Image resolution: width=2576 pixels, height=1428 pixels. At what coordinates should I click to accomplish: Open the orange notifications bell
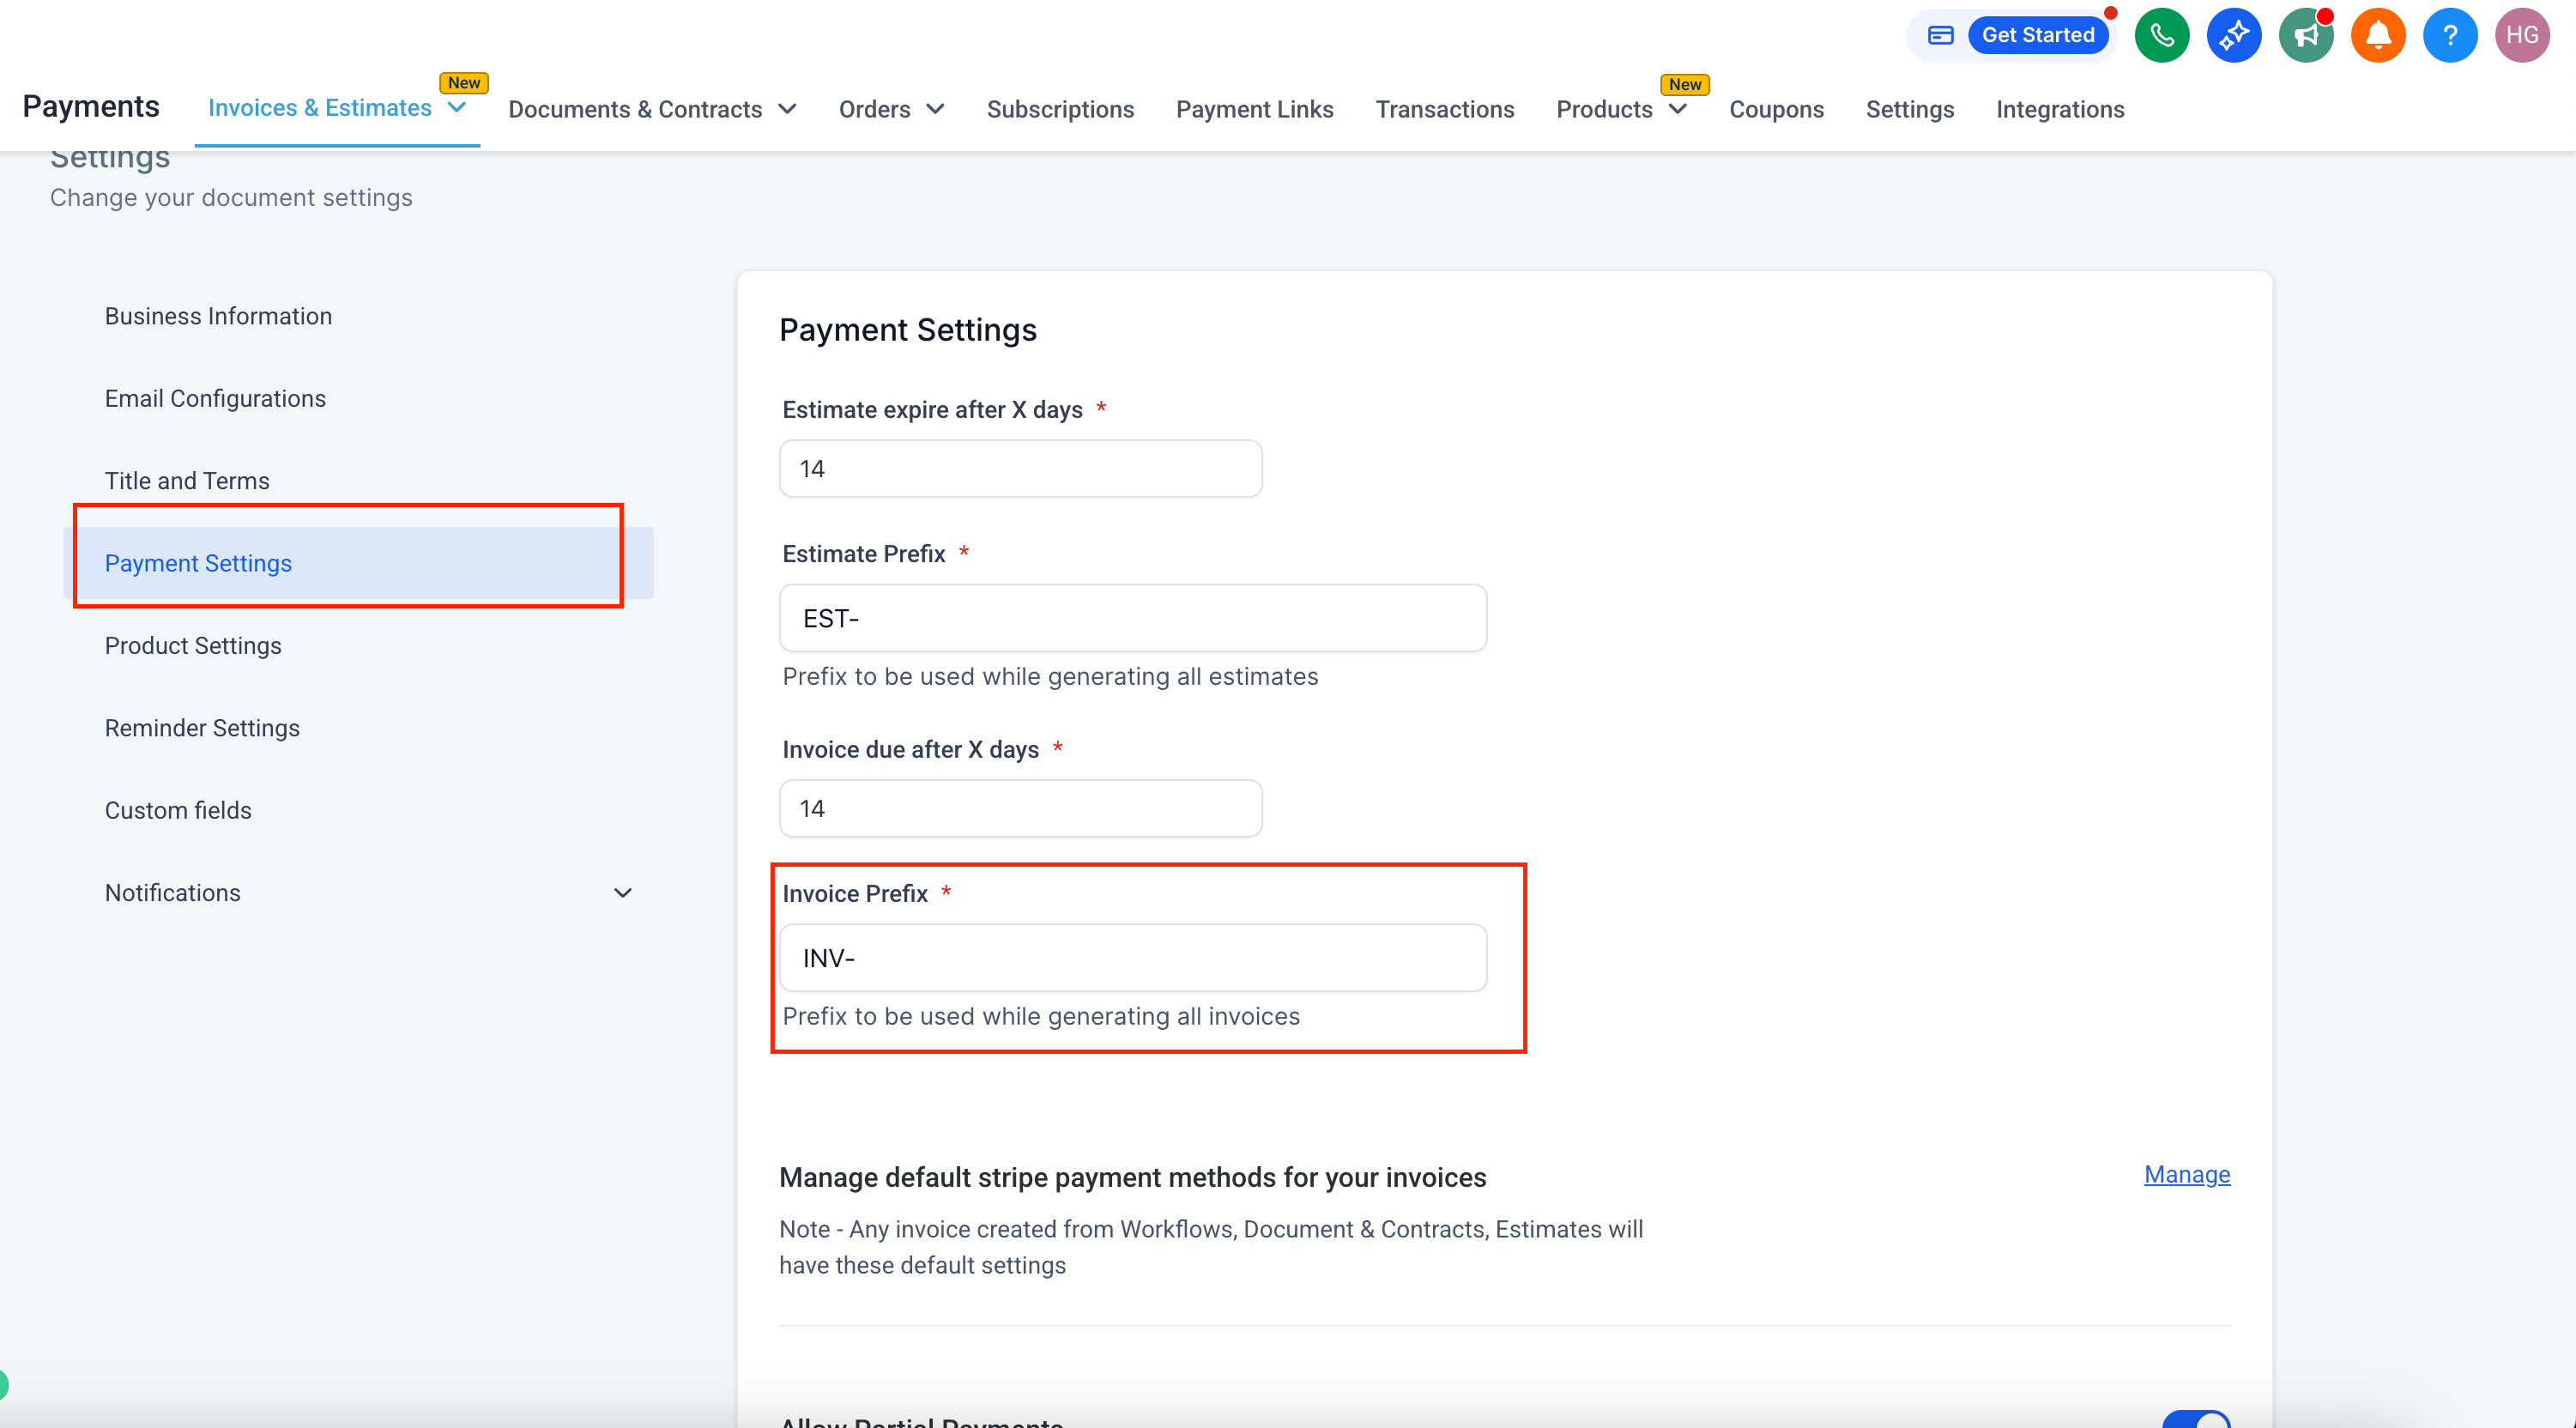(2377, 36)
